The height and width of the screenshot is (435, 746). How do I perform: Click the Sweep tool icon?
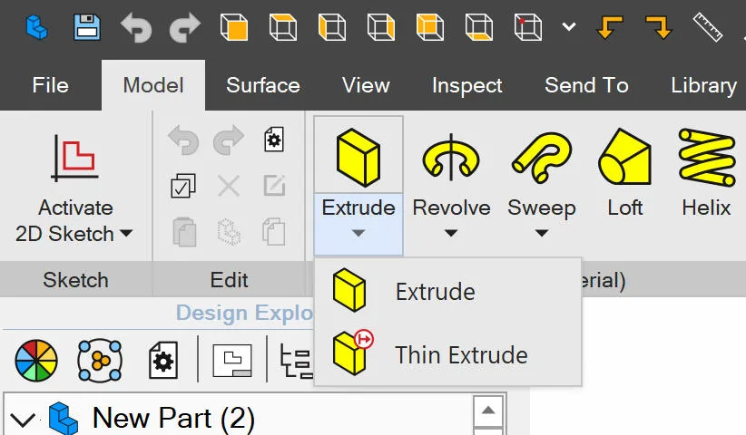click(542, 158)
